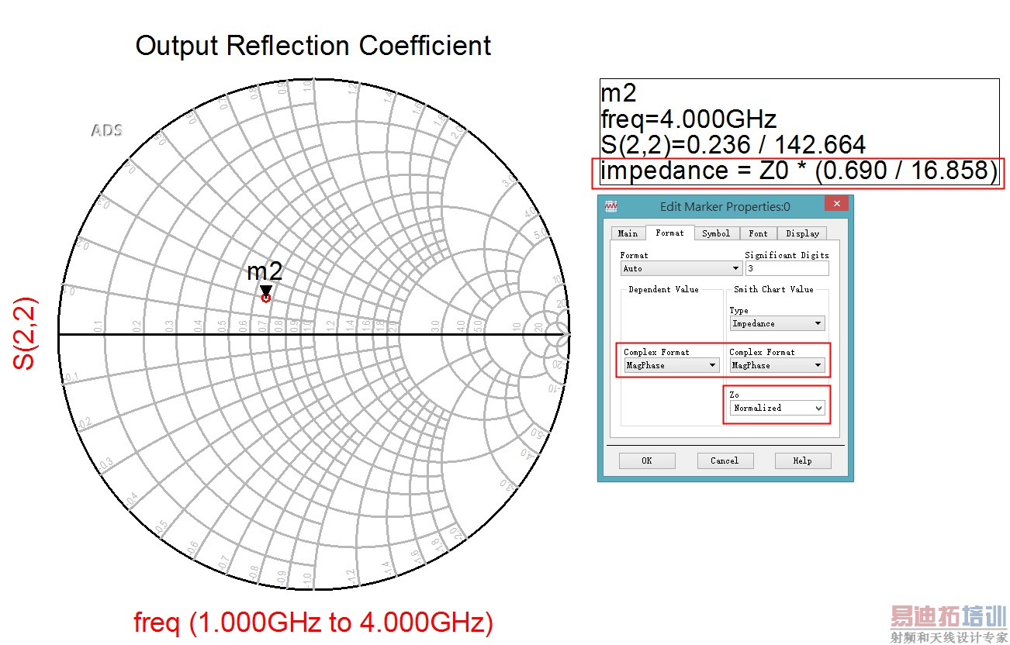The width and height of the screenshot is (1010, 645).
Task: Close the Edit Marker Properties dialog
Action: pos(836,204)
